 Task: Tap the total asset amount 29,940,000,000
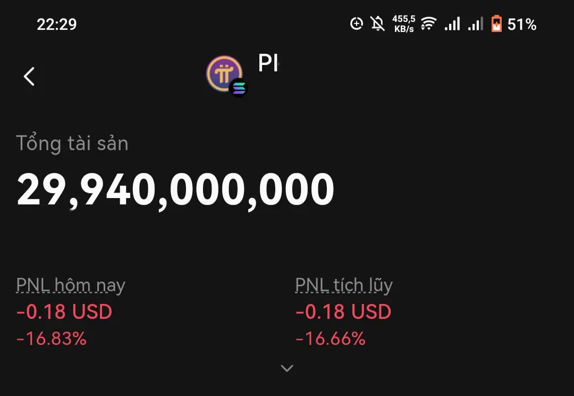click(175, 190)
